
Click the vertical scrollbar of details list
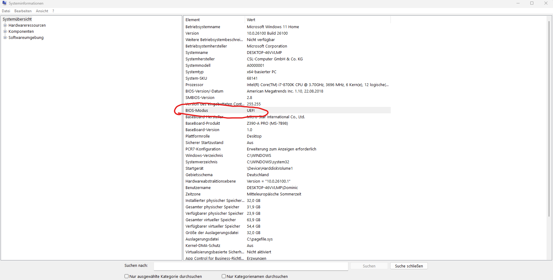[x=549, y=119]
